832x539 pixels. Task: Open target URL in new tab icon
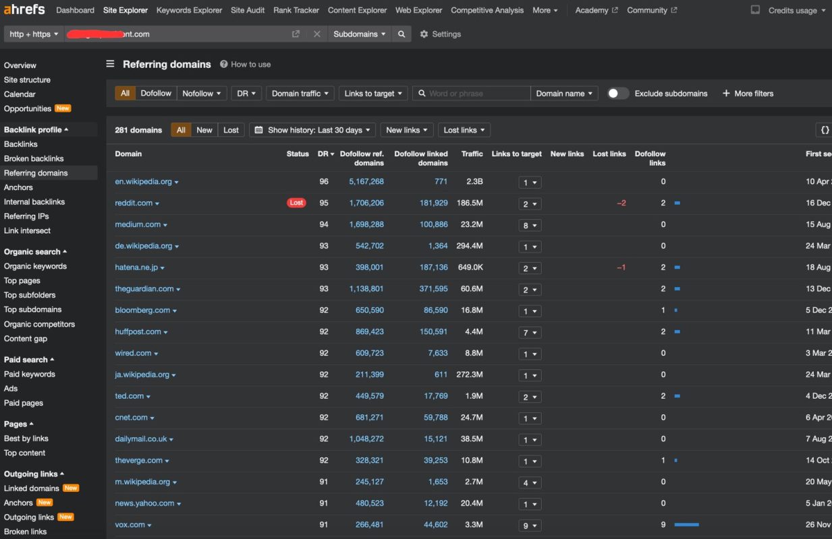296,34
